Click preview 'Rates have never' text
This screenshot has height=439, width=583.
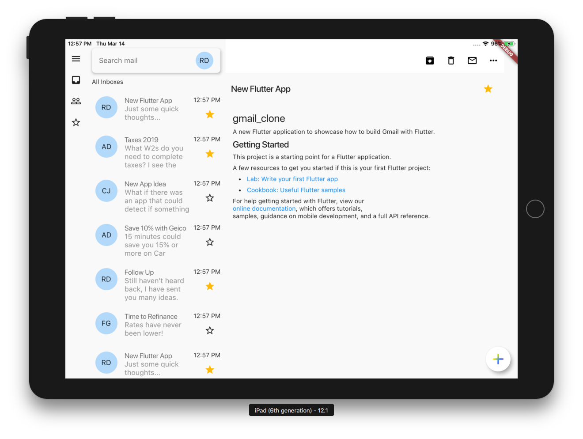(153, 325)
